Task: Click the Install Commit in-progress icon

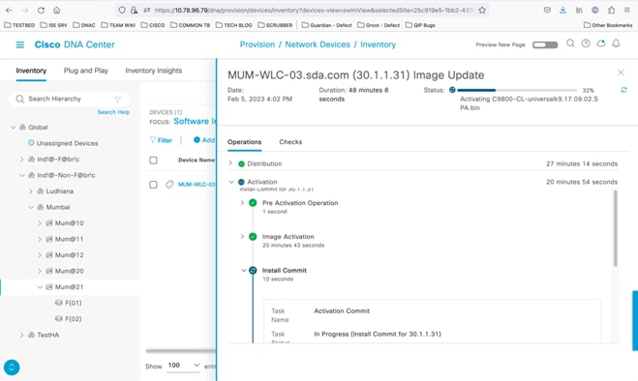Action: click(x=253, y=271)
